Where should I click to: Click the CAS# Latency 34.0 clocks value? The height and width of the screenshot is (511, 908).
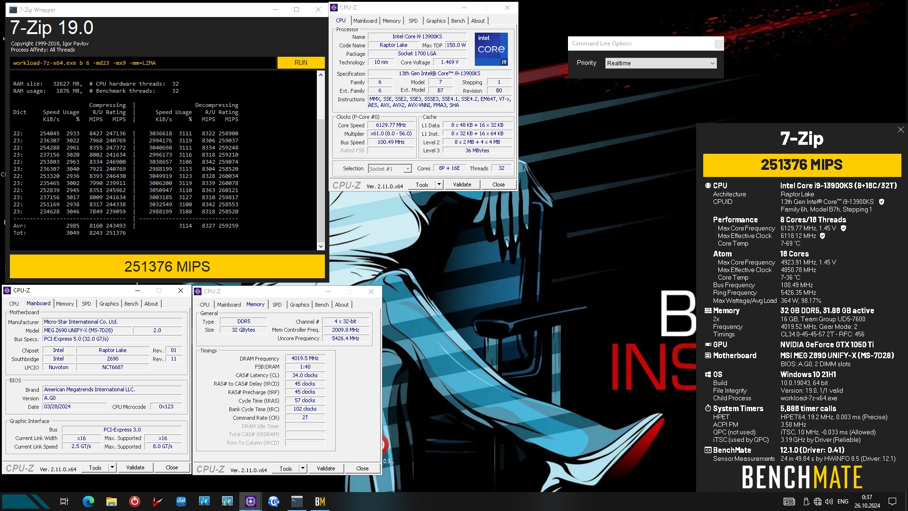(x=305, y=376)
